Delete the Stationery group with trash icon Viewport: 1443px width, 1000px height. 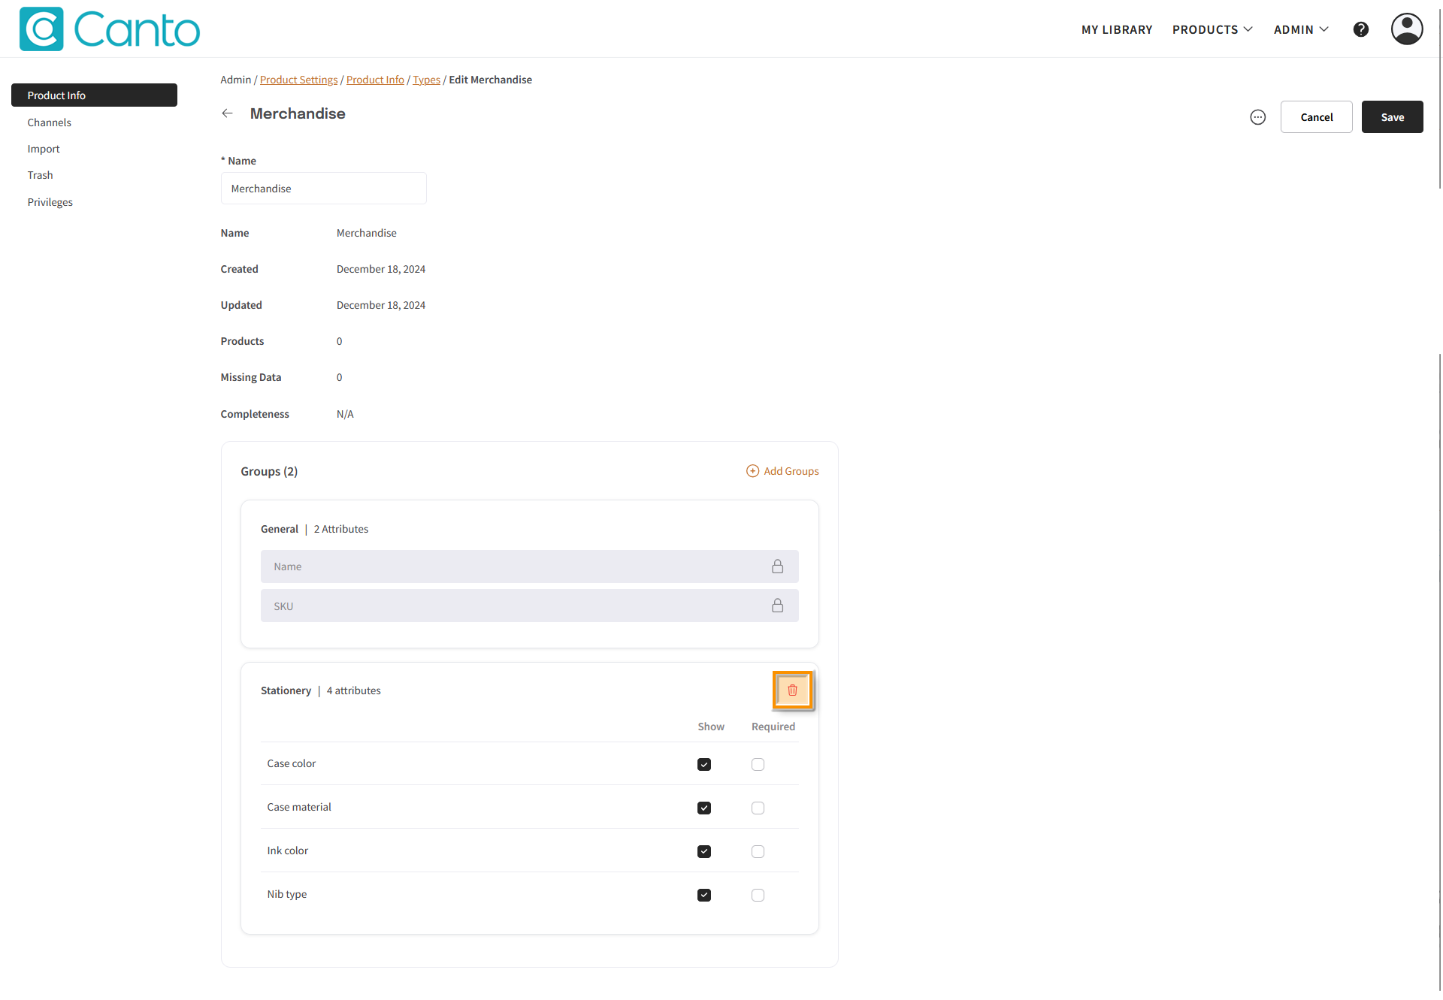click(x=792, y=690)
